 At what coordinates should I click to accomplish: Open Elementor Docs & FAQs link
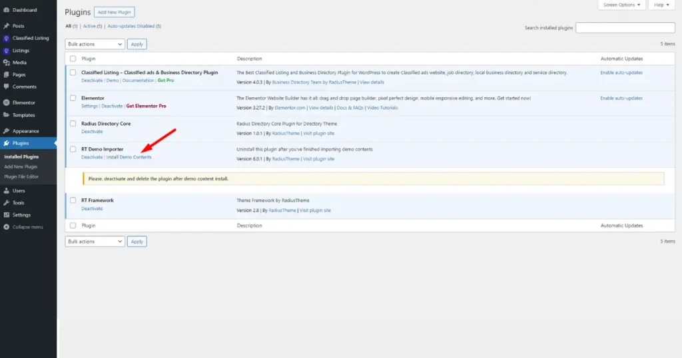(x=350, y=108)
